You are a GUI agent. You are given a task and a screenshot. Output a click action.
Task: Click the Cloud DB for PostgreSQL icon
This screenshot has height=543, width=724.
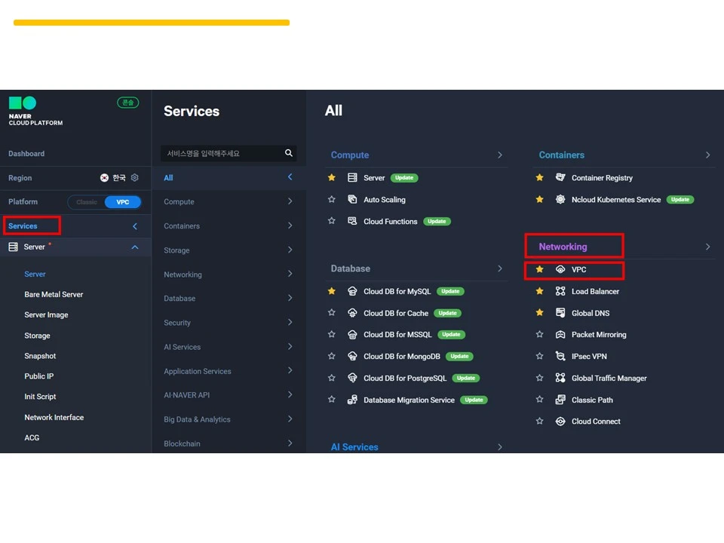[x=352, y=378]
